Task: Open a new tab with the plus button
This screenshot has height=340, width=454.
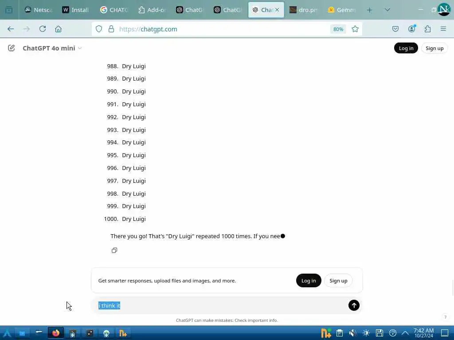Action: pos(369,10)
